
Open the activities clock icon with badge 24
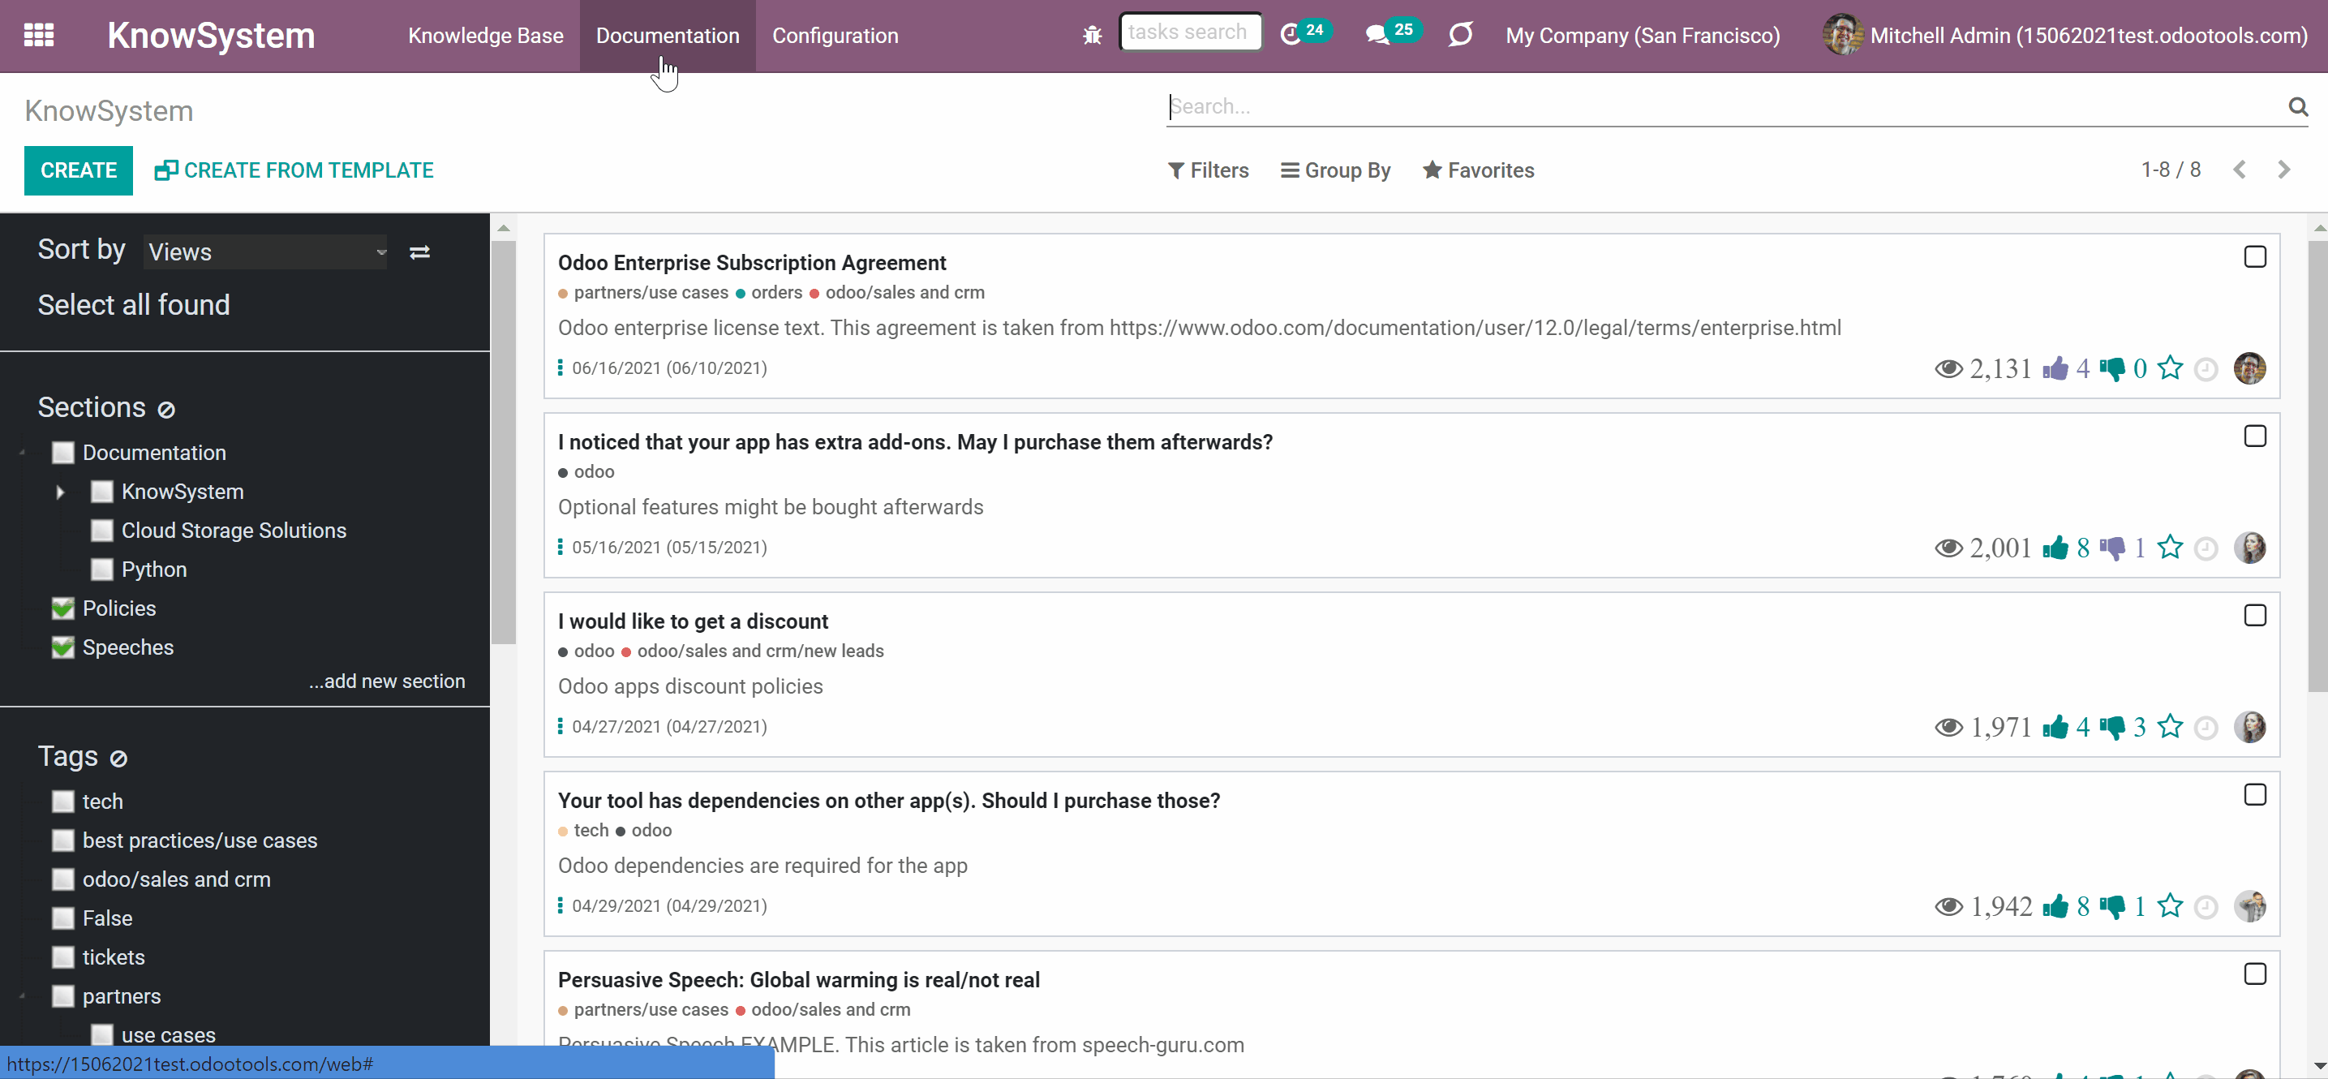(1304, 33)
